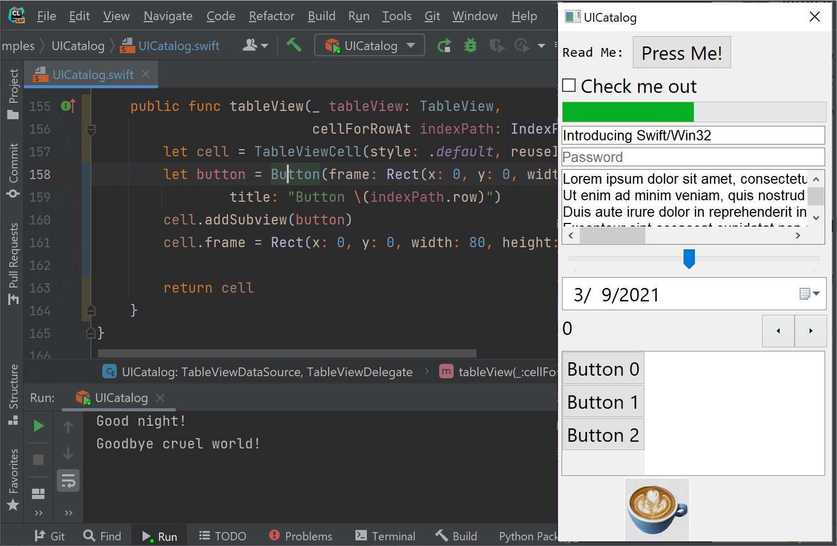The height and width of the screenshot is (546, 837).
Task: Tick the Check me out checkbox
Action: point(569,86)
